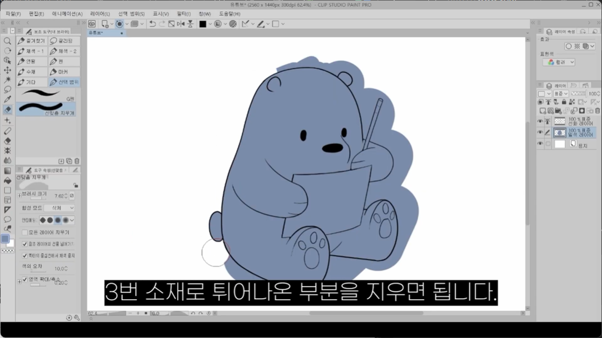The height and width of the screenshot is (338, 602).
Task: Select the Eyedropper tool
Action: click(x=7, y=100)
